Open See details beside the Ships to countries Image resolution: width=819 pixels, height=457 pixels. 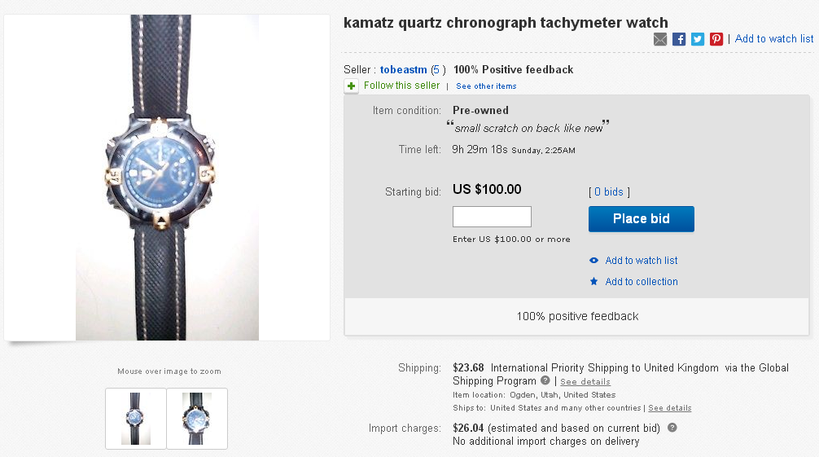coord(669,408)
